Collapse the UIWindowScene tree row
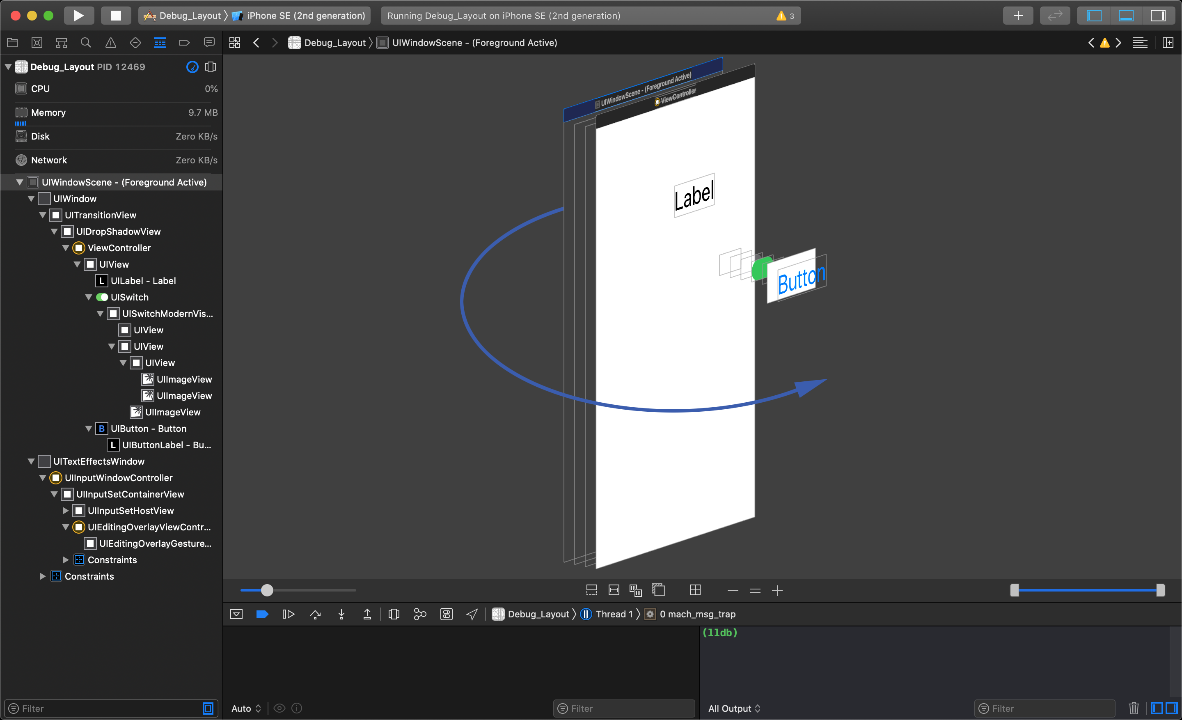Screen dimensions: 1182x720 20,182
